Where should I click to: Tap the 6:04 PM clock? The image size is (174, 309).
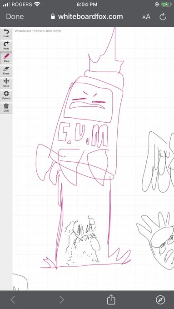tap(87, 5)
